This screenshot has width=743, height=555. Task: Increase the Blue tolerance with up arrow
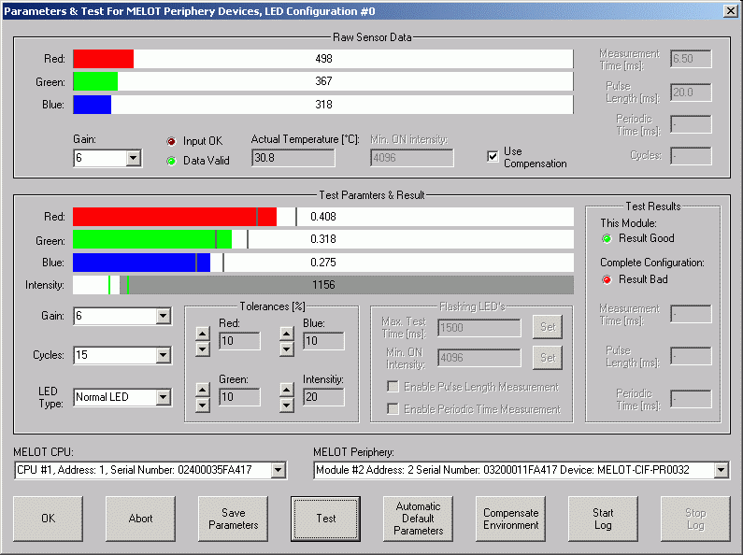pyautogui.click(x=287, y=334)
